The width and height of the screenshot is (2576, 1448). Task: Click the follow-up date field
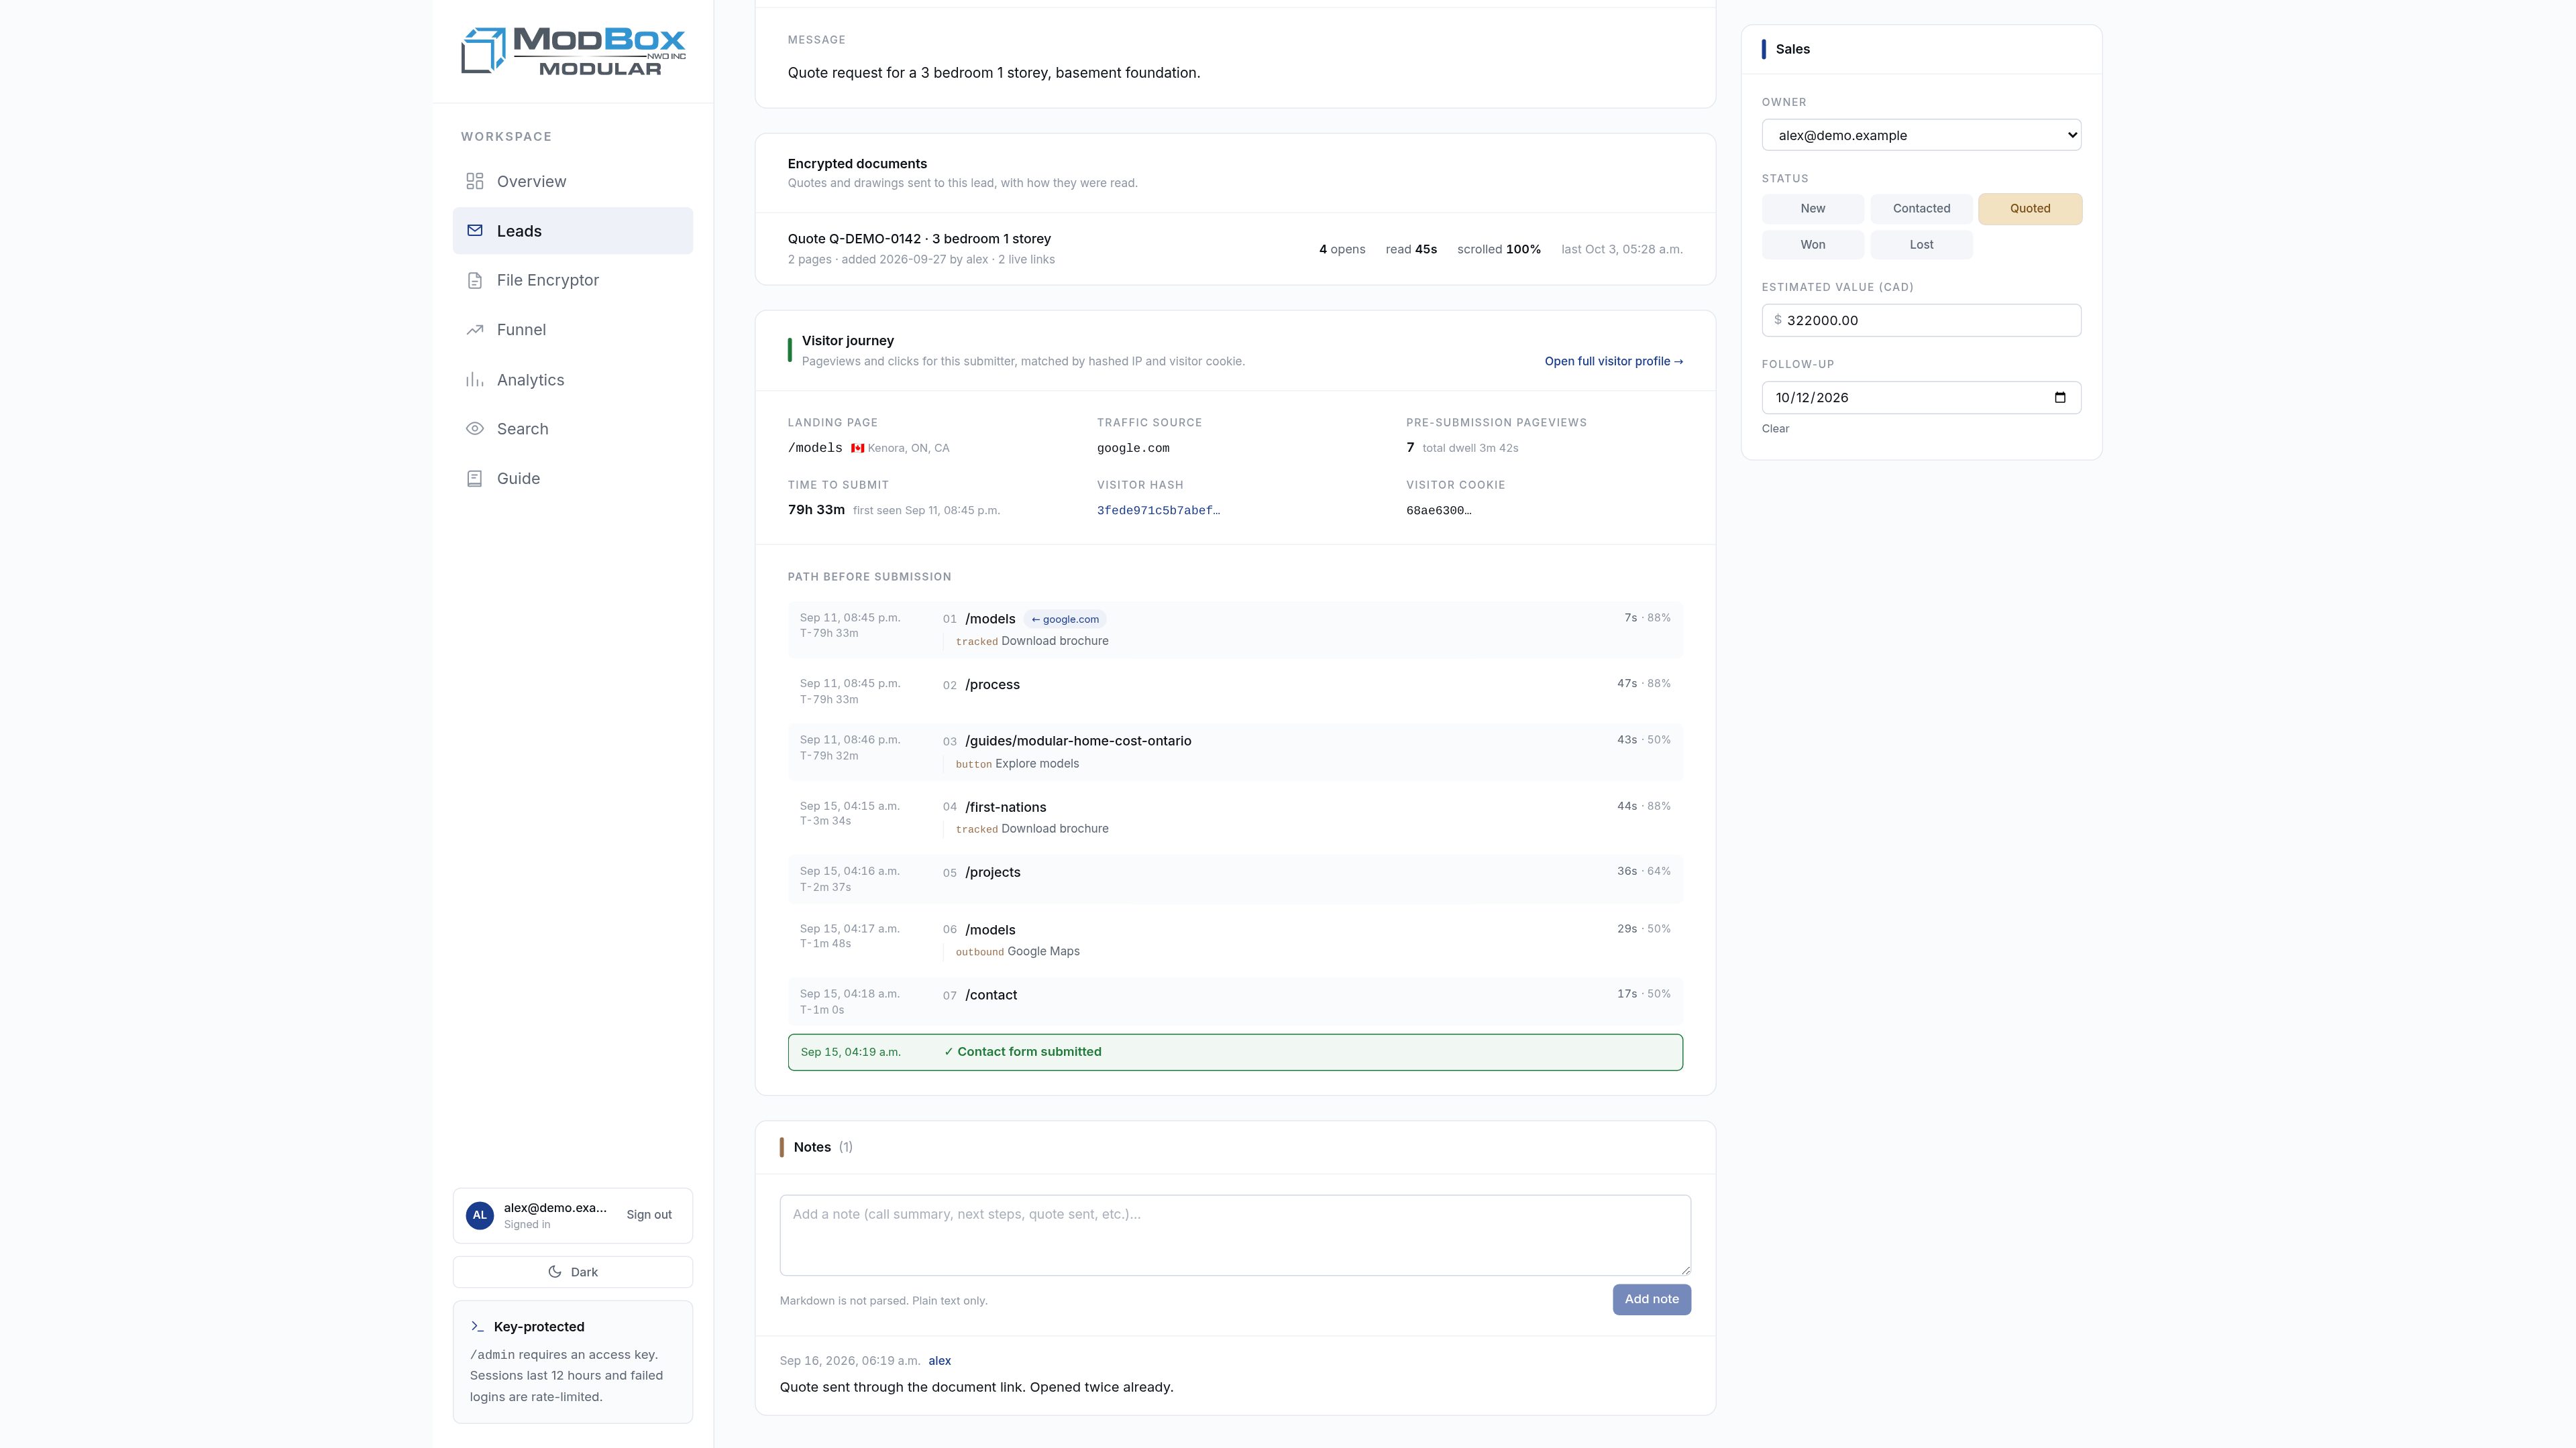(1921, 398)
